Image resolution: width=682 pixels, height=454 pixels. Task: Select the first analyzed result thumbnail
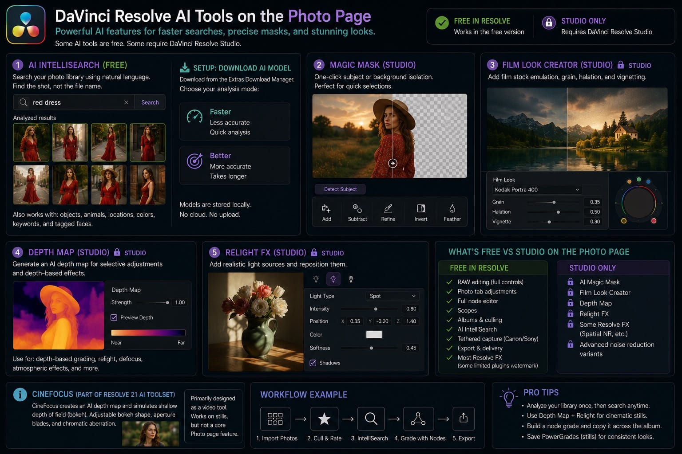[x=31, y=142]
